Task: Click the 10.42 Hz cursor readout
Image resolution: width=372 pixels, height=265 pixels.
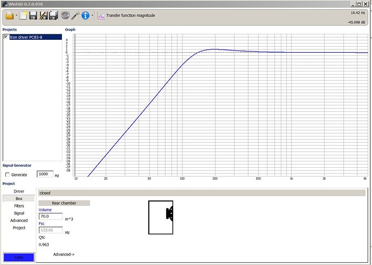Action: click(358, 13)
